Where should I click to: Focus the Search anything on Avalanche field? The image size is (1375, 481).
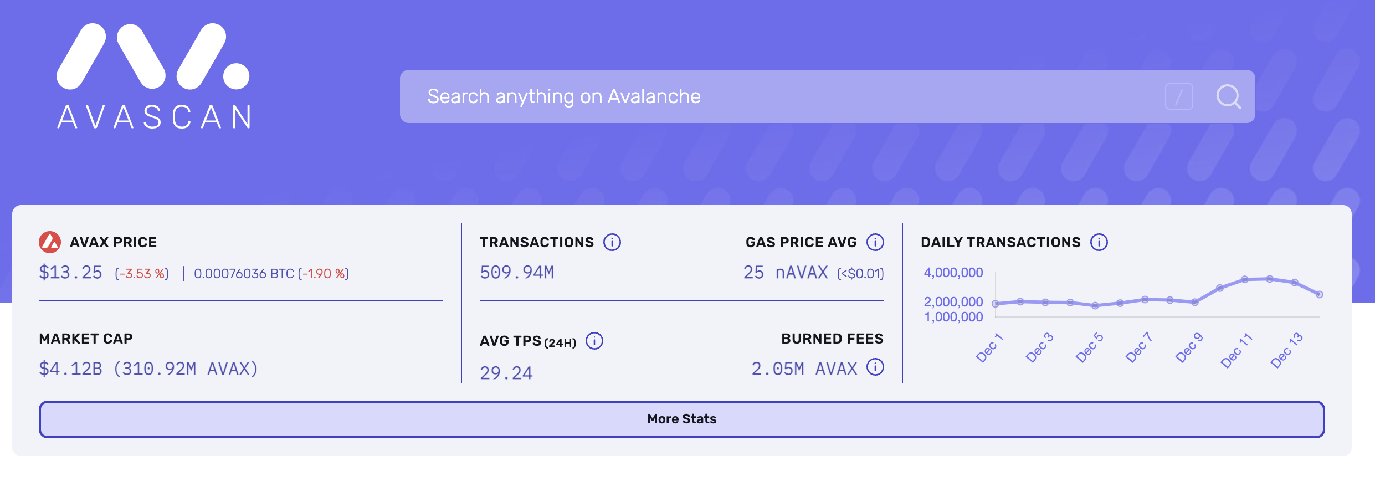click(776, 96)
